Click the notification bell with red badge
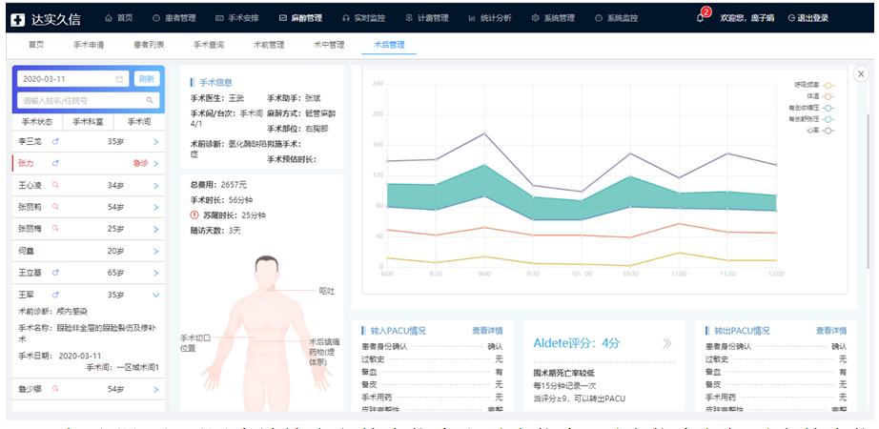879x429 pixels. point(703,17)
